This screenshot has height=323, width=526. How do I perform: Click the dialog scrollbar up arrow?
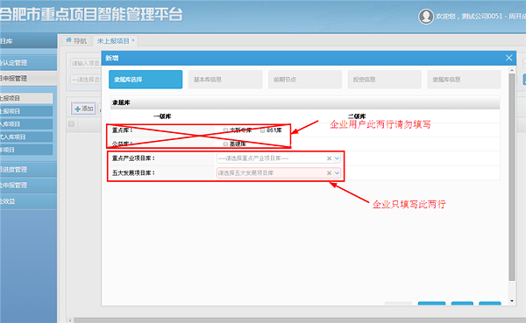(512, 70)
